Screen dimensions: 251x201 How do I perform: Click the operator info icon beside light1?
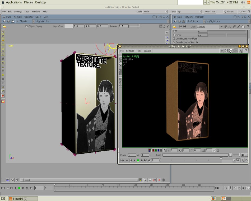(243, 27)
